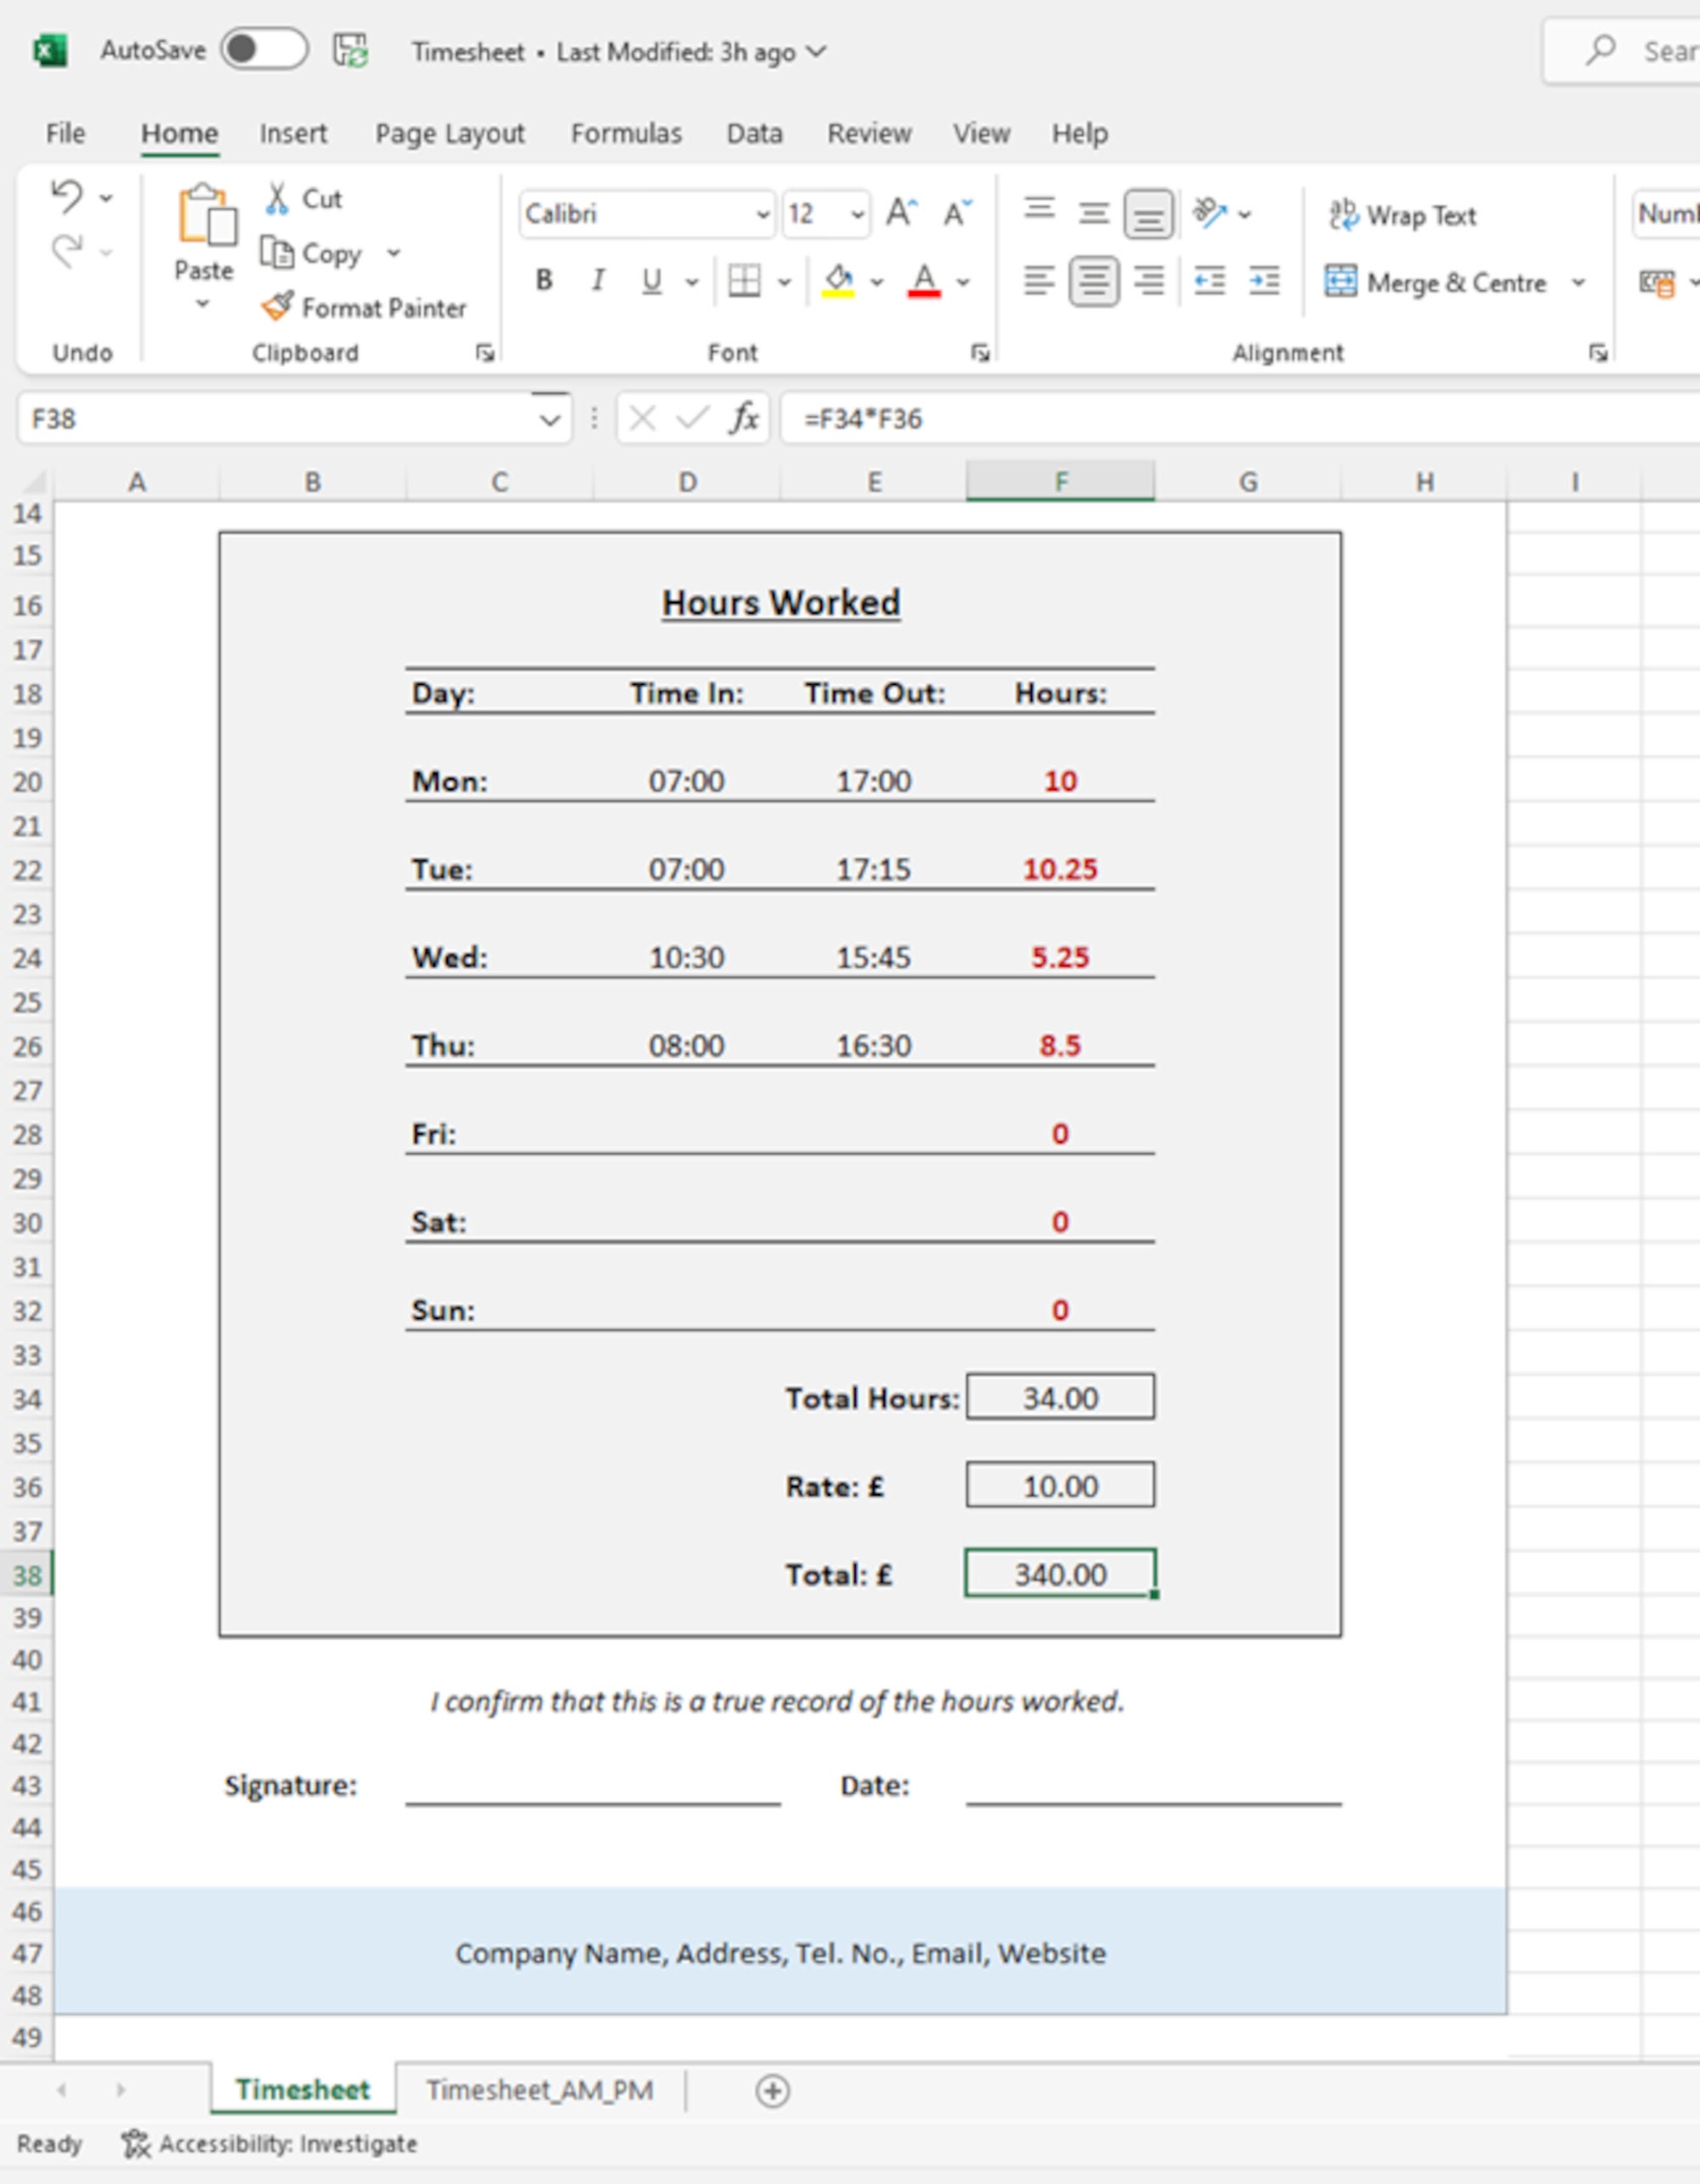Go to the Formulas tab
1700x2184 pixels.
click(x=626, y=133)
